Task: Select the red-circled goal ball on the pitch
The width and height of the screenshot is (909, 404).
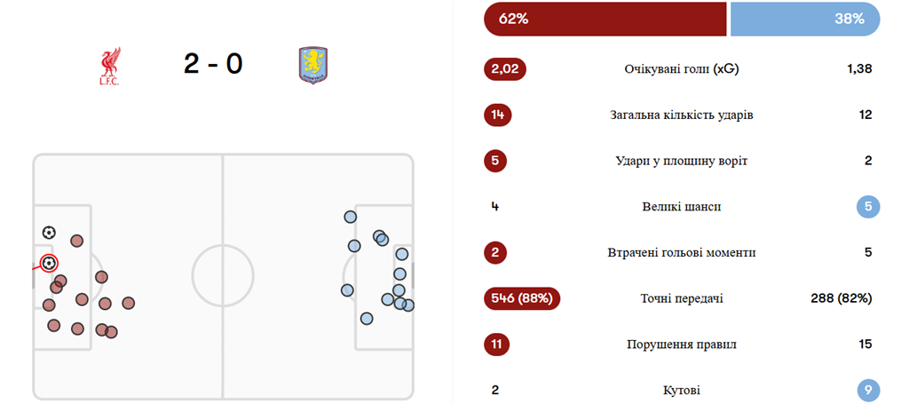Action: click(x=49, y=263)
